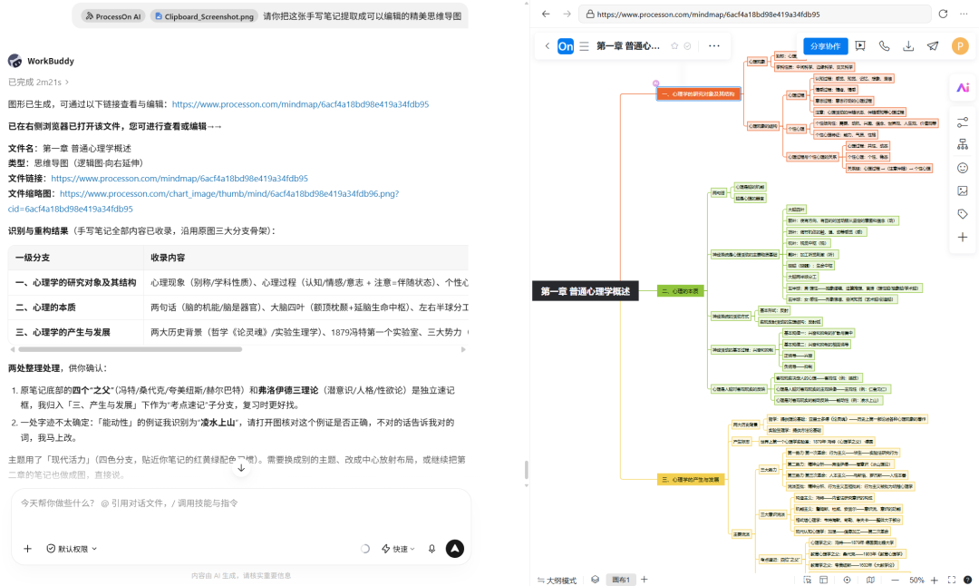
Task: Go back with ProcessOn left chevron
Action: (x=547, y=46)
